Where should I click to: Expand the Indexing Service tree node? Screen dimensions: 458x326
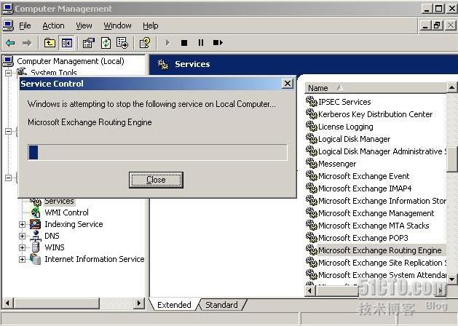click(22, 224)
